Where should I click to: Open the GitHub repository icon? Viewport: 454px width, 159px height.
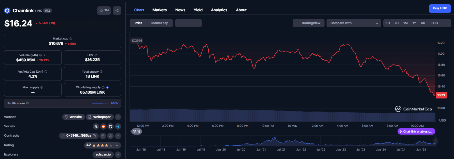tap(110, 126)
